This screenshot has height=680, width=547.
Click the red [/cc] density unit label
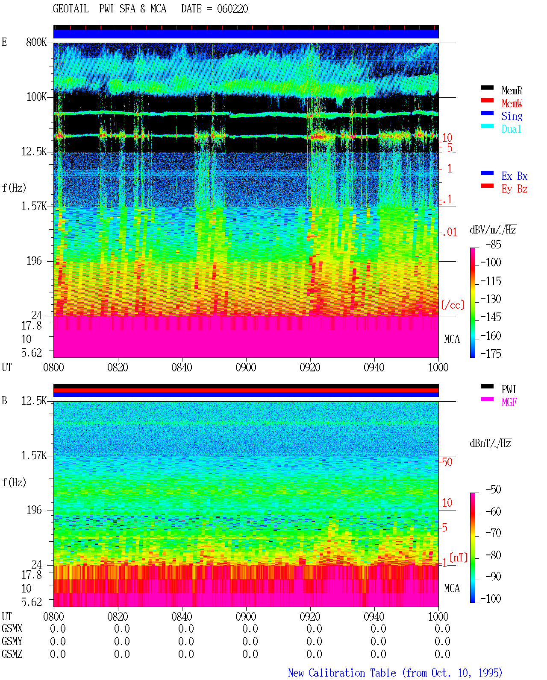point(453,305)
